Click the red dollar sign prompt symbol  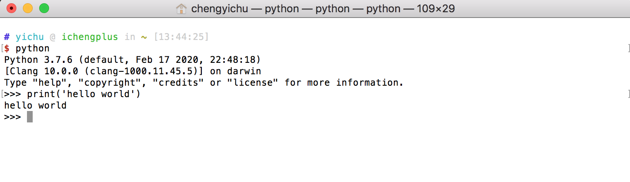coord(7,49)
